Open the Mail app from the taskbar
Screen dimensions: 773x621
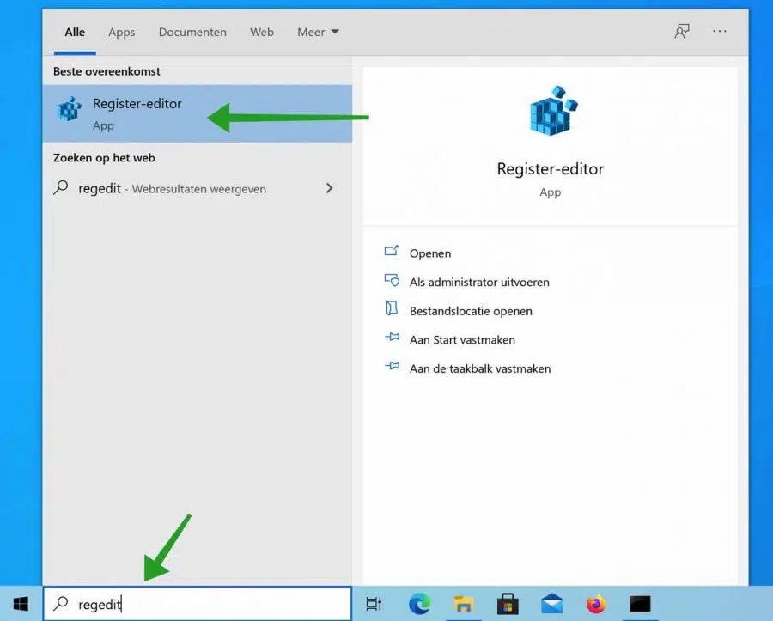click(551, 604)
